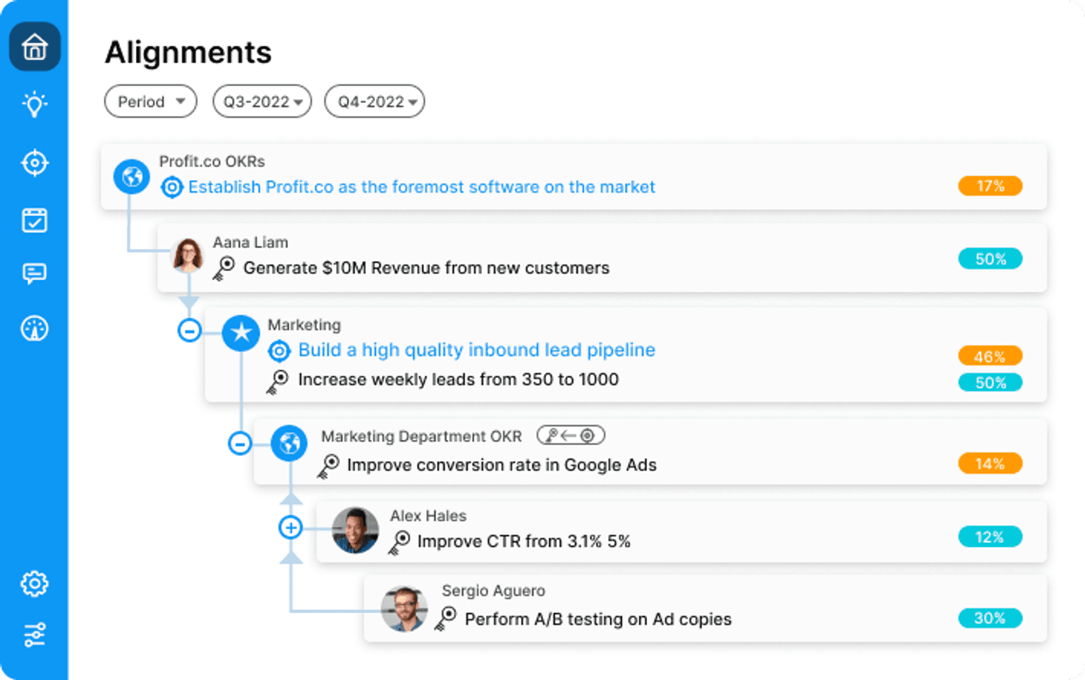Image resolution: width=1085 pixels, height=680 pixels.
Task: Open the Home icon in sidebar
Action: 35,47
